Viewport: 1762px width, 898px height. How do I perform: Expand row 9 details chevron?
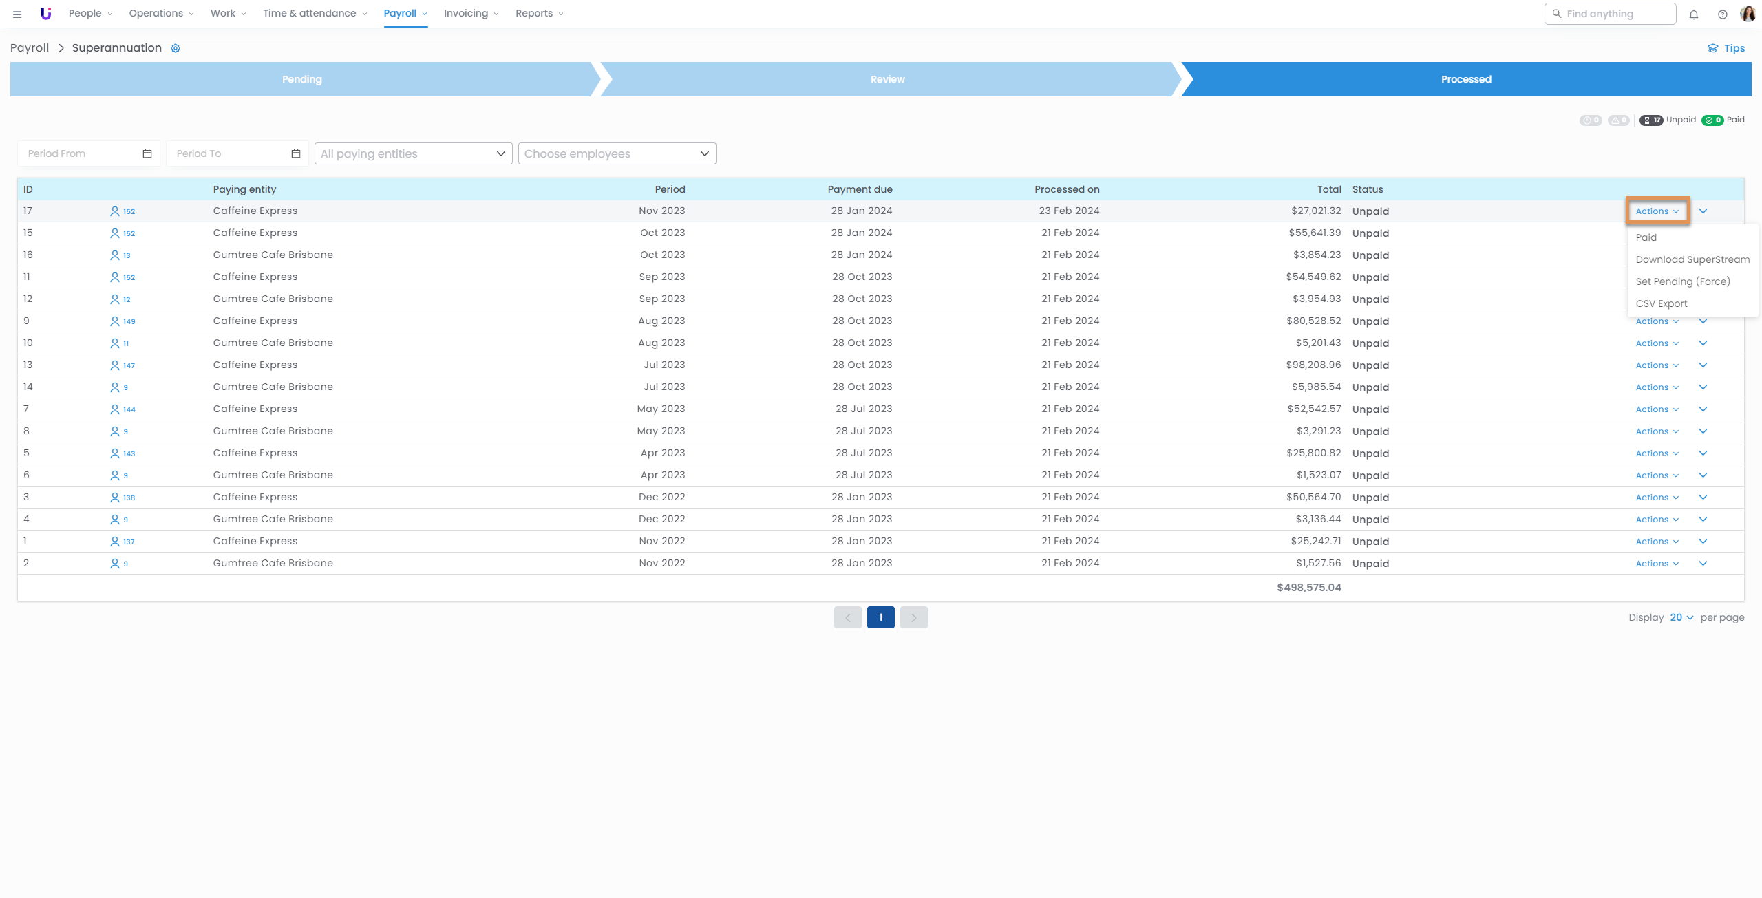point(1703,321)
